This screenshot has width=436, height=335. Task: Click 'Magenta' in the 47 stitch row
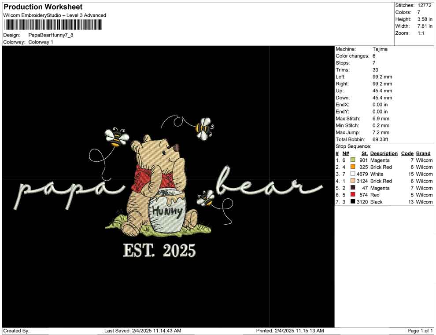coord(380,188)
